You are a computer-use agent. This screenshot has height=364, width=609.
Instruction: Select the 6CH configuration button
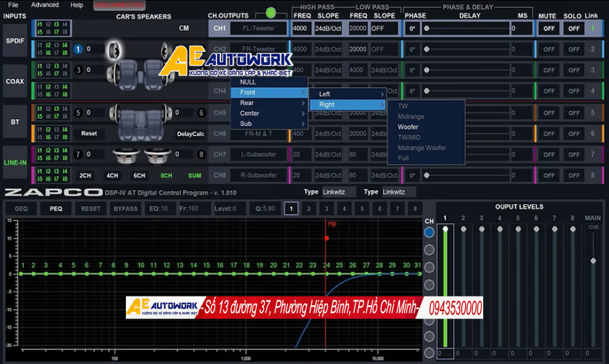[139, 176]
